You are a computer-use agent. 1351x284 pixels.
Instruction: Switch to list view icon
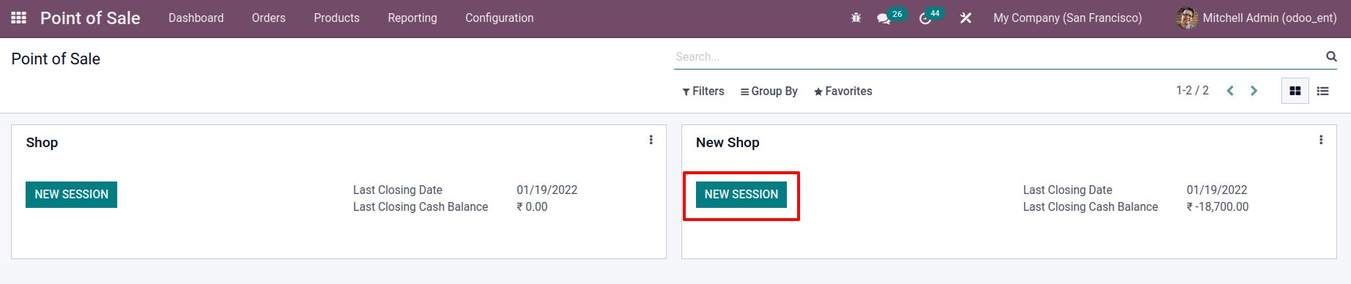tap(1322, 91)
